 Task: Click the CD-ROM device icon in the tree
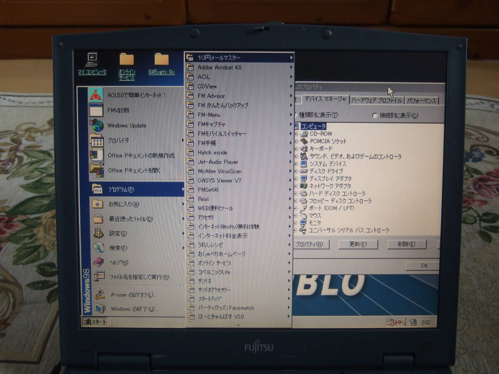click(x=304, y=134)
